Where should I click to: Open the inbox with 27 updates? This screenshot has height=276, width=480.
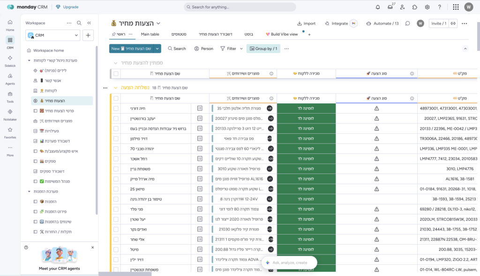(390, 7)
